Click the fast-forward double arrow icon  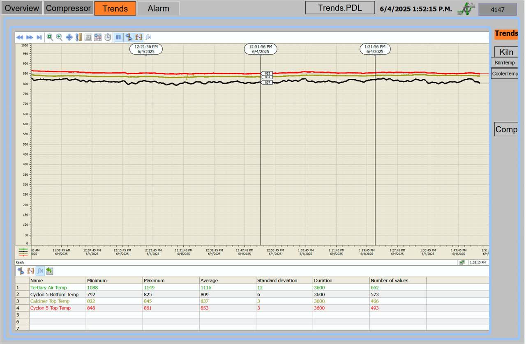30,37
